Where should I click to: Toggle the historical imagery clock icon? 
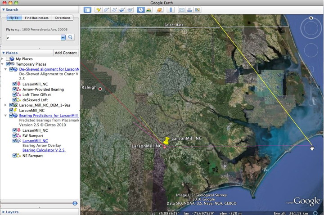click(x=141, y=9)
